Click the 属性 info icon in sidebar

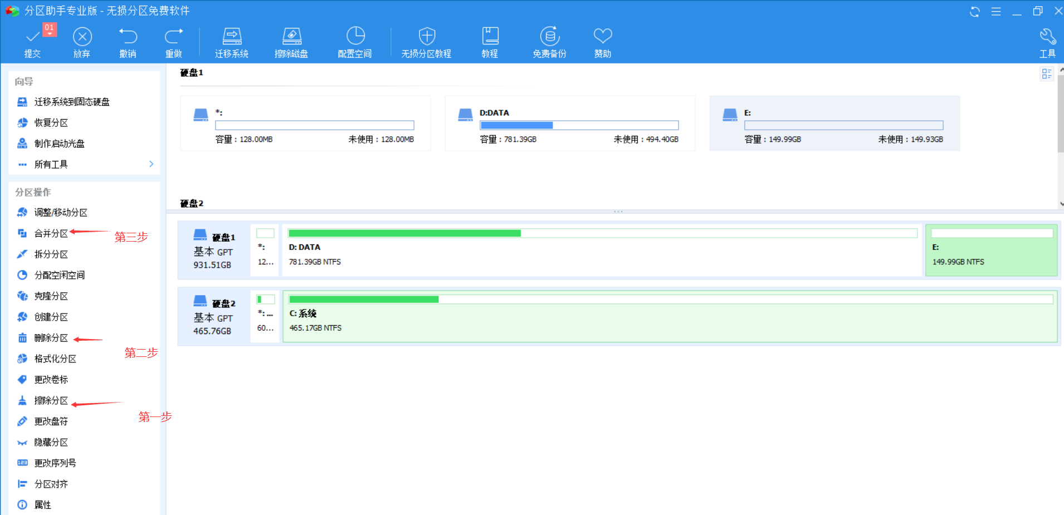[x=22, y=505]
